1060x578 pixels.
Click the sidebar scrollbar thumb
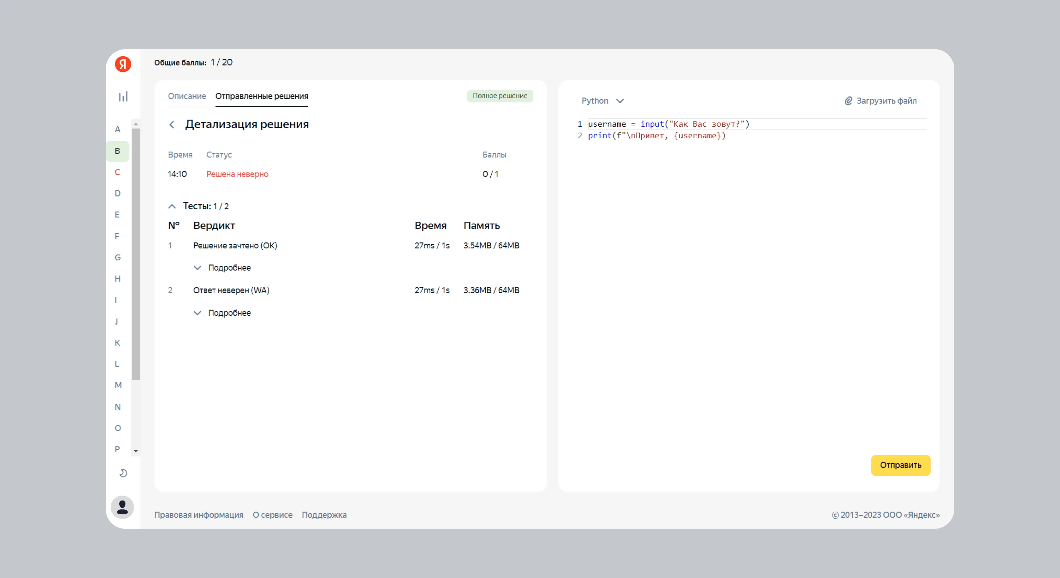[136, 254]
